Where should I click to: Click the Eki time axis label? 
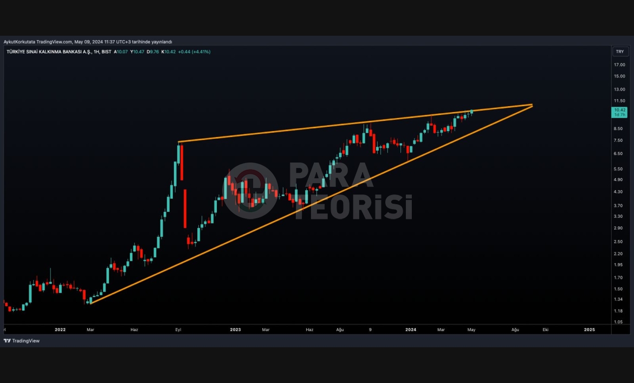click(x=546, y=330)
